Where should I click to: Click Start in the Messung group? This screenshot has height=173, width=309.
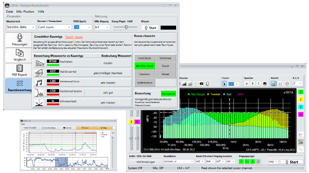150,28
